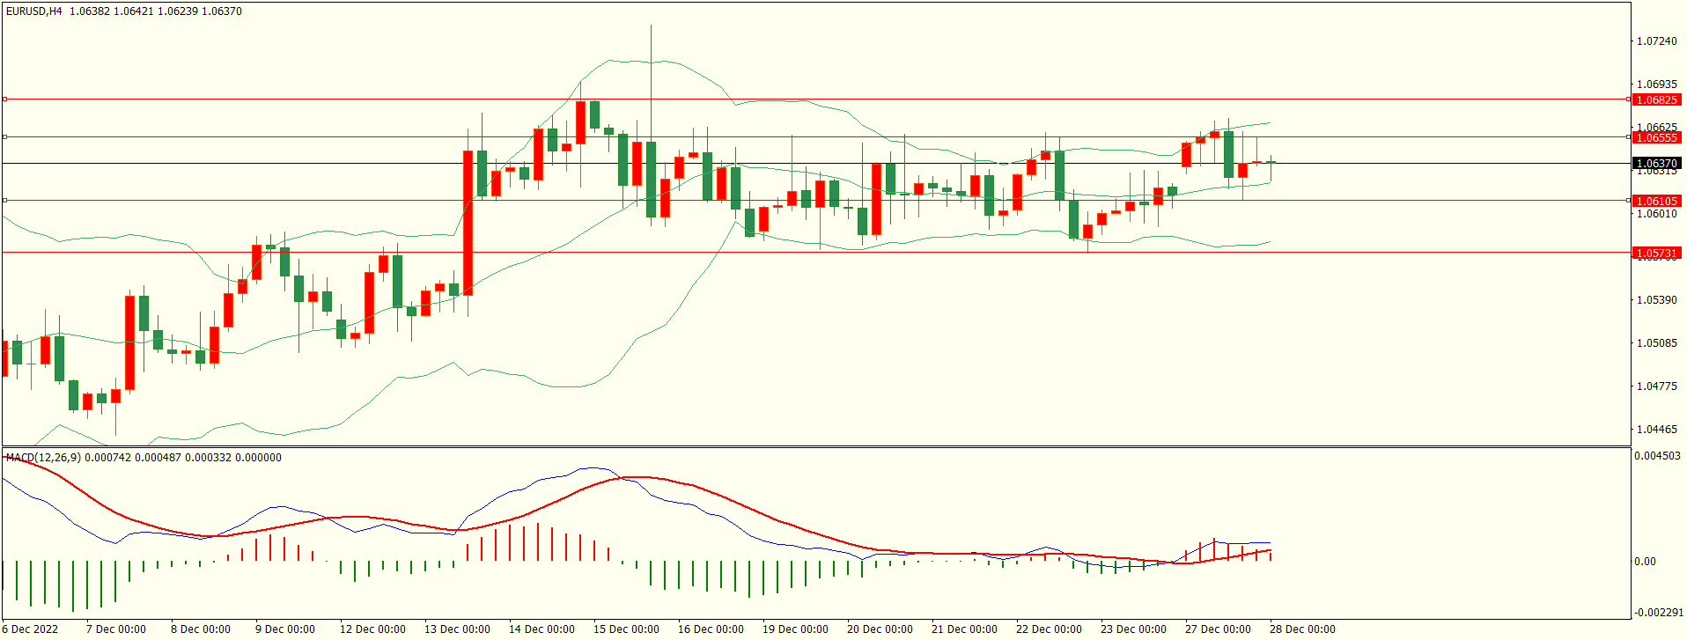
Task: Click the 1.05085 price scale value
Action: pos(1656,343)
